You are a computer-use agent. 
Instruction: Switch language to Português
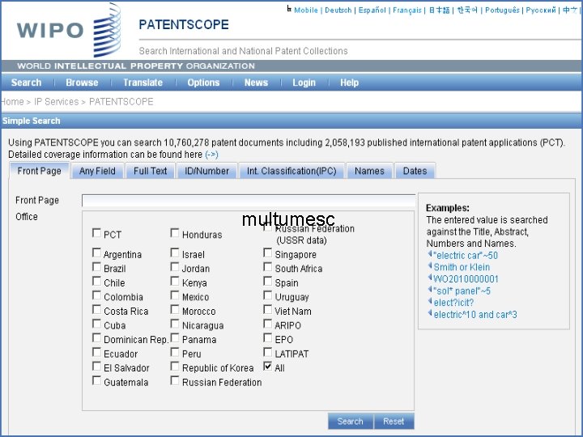pyautogui.click(x=502, y=10)
